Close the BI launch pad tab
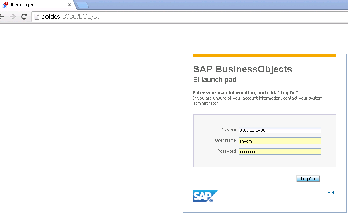348x219 pixels. click(69, 5)
